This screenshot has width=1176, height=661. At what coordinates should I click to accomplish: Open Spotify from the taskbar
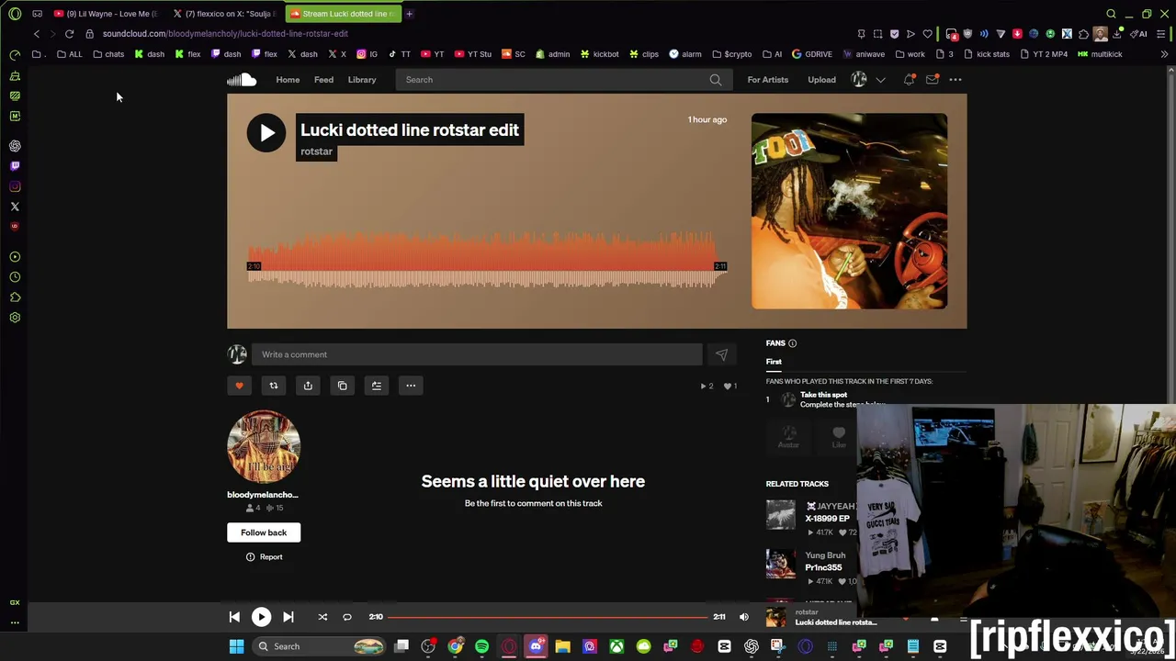tap(481, 646)
